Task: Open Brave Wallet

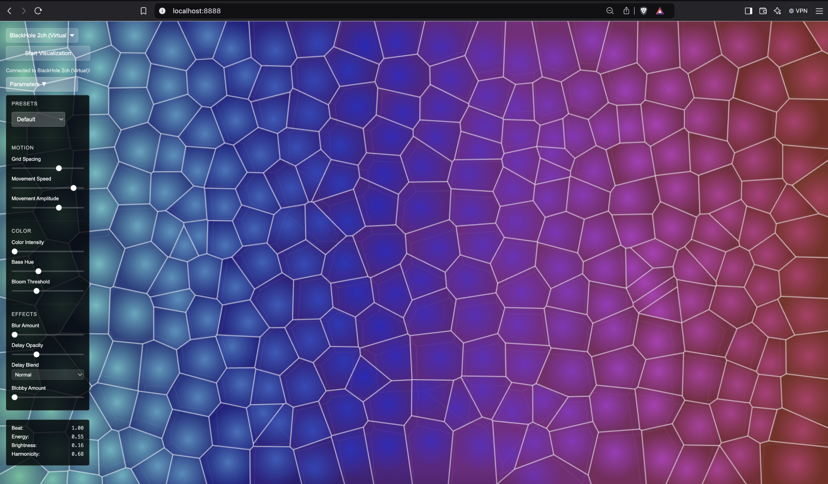Action: point(763,11)
